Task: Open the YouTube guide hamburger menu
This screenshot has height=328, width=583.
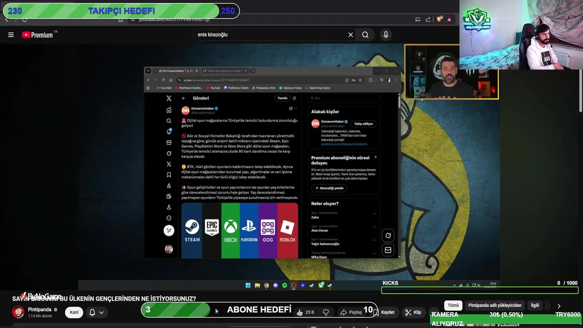Action: point(11,35)
